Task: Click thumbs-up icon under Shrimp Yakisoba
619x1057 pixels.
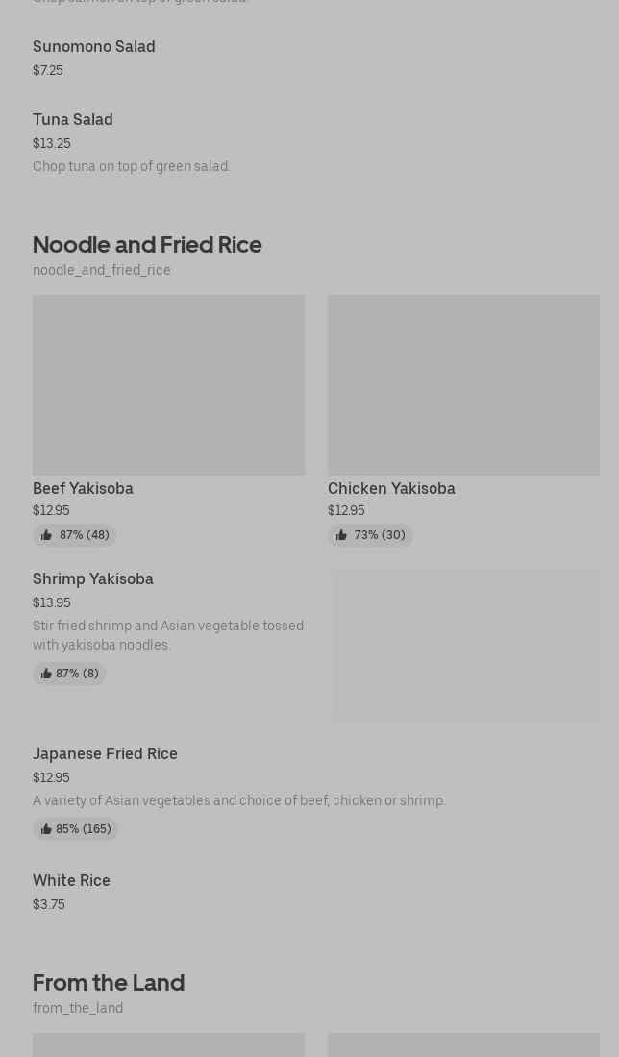Action: tap(46, 674)
